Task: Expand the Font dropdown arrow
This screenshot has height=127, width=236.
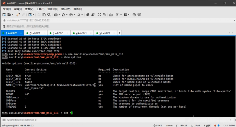Action: coord(82,15)
